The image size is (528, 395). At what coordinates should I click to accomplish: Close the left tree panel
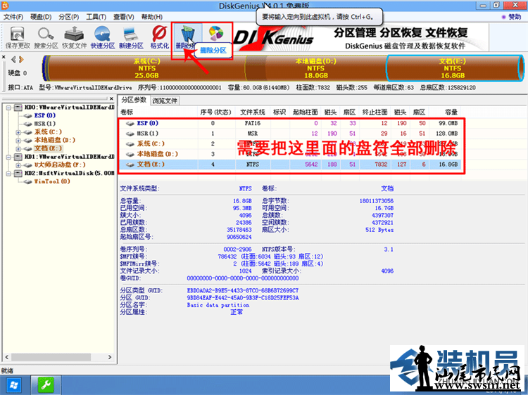111,98
